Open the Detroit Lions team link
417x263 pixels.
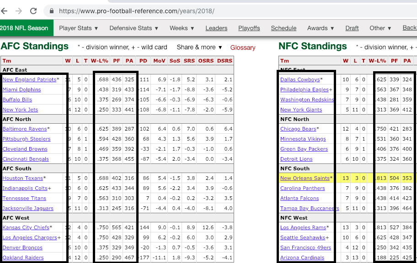click(x=296, y=159)
